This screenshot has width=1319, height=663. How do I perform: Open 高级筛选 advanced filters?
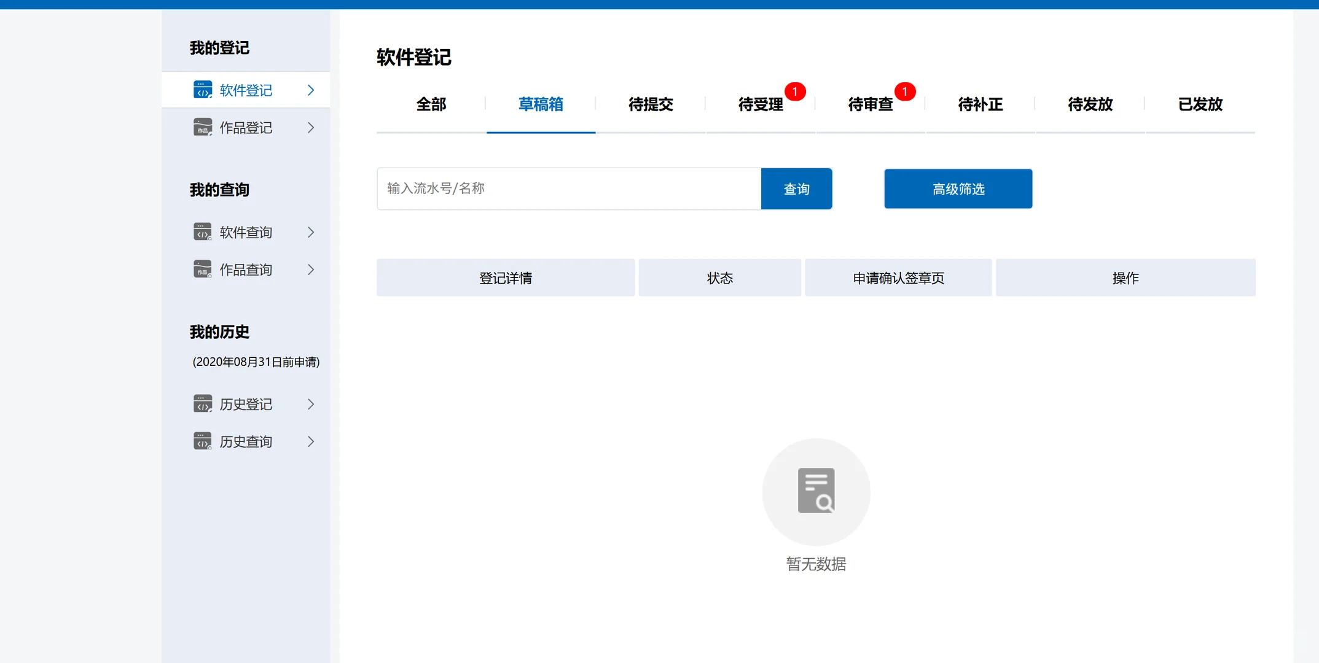(957, 188)
